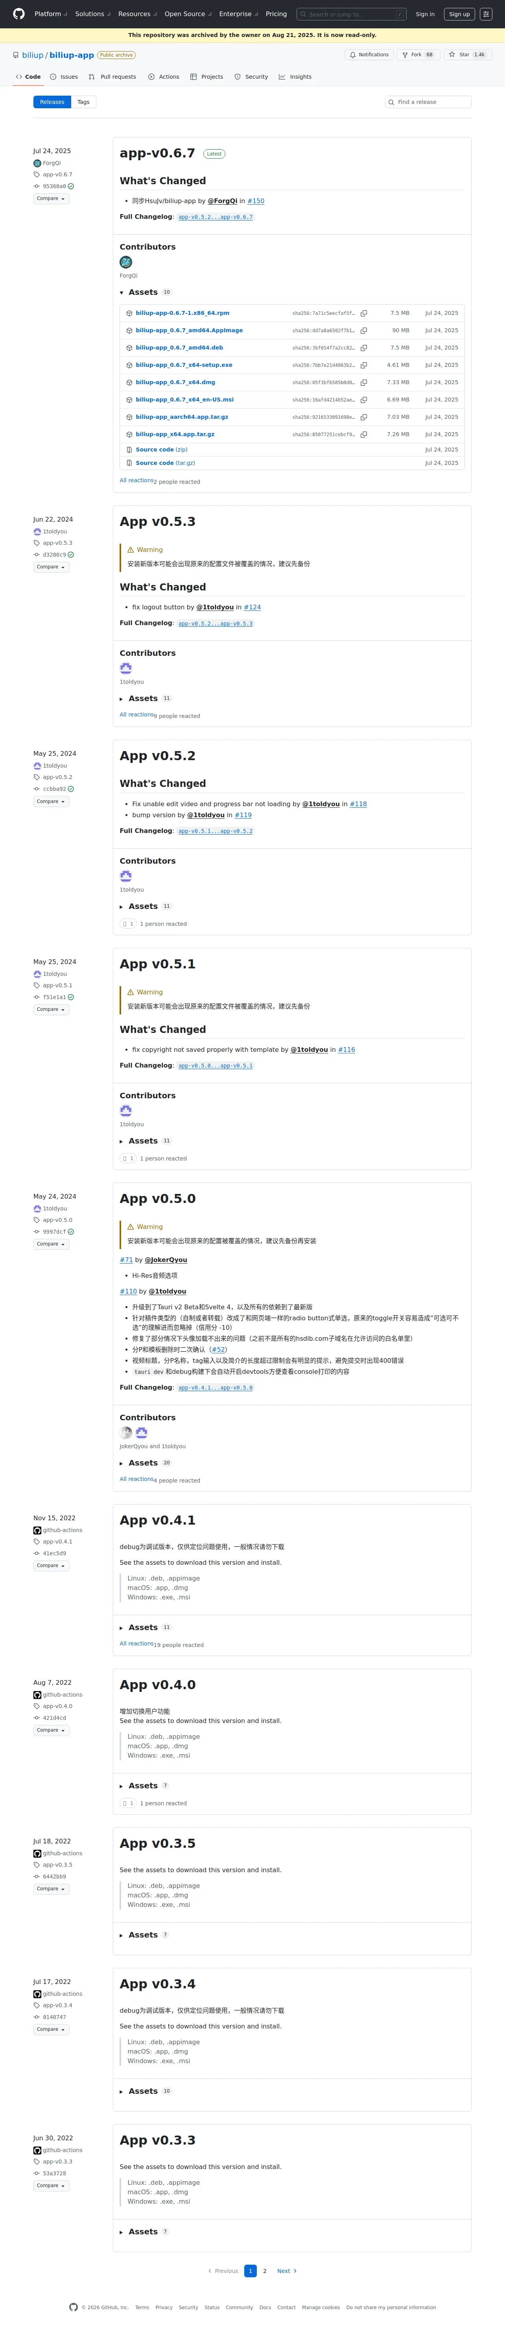Click ForgQi contributor avatar in app-v0.6.7
The height and width of the screenshot is (2330, 505).
[x=125, y=262]
